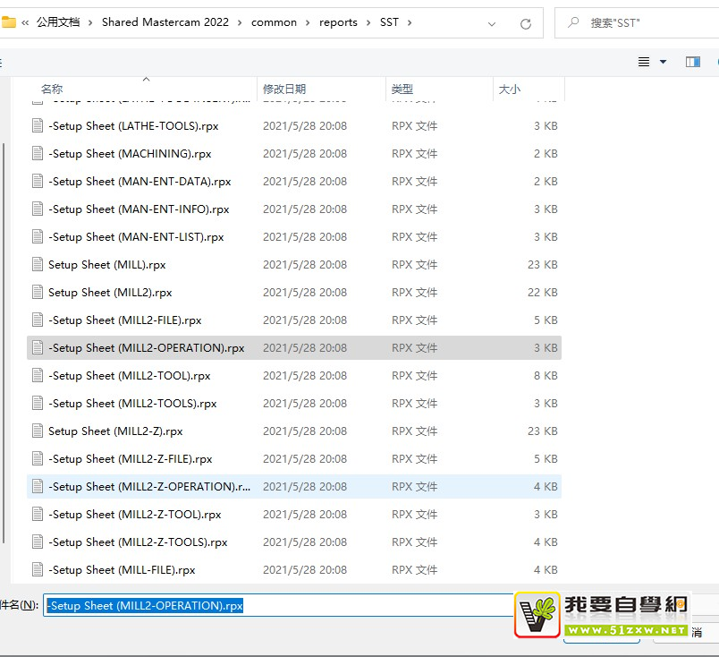Click file icon of Setup Sheet (MILL2).rpx
Viewport: 719px width, 657px height.
click(x=38, y=293)
